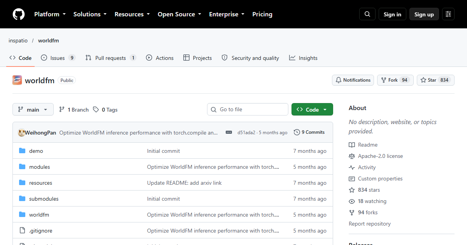Switch to the Issues tab

[x=58, y=58]
